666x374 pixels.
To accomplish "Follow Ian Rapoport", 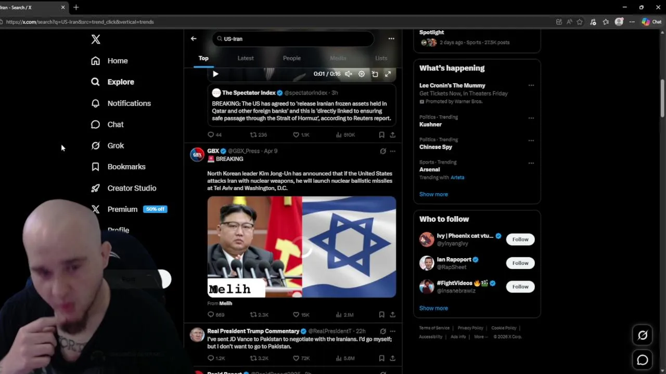I will pos(520,263).
